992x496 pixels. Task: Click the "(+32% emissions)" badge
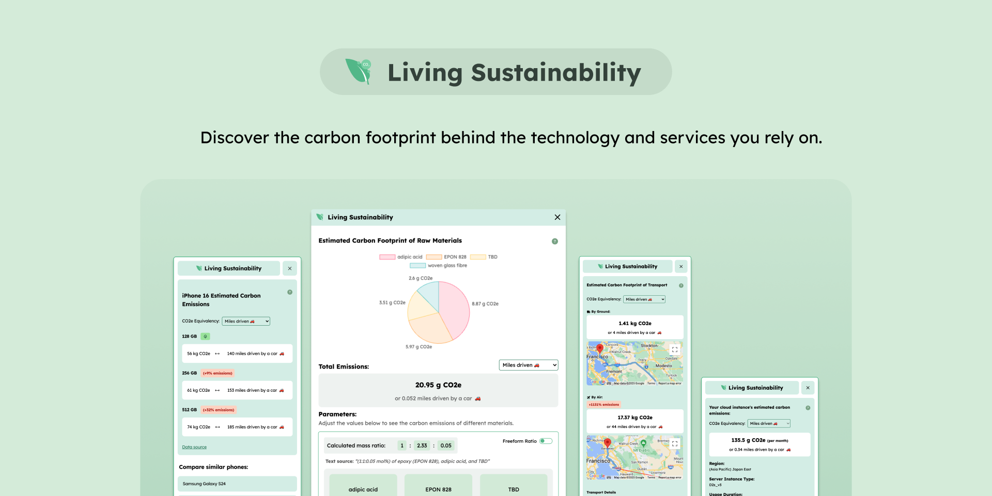[219, 410]
